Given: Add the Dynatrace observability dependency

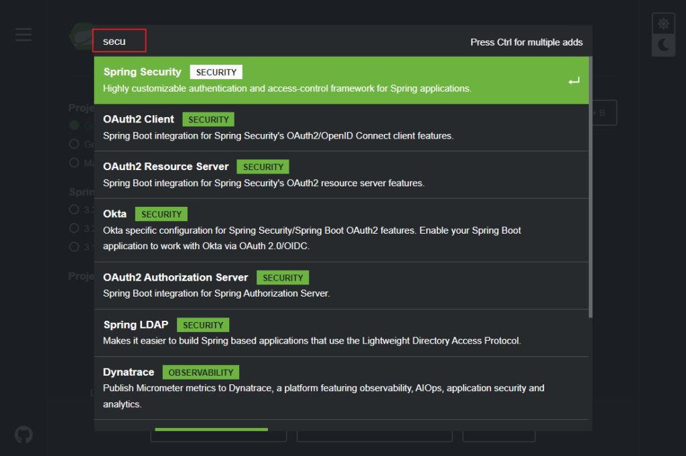Looking at the screenshot, I should [x=341, y=388].
